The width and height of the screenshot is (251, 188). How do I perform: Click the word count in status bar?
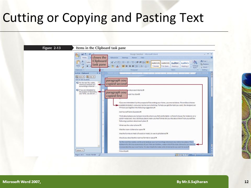(x=91, y=155)
